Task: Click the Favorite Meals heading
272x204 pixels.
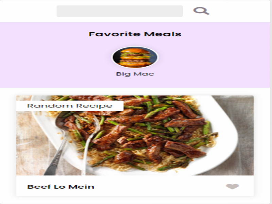Action: [x=135, y=34]
